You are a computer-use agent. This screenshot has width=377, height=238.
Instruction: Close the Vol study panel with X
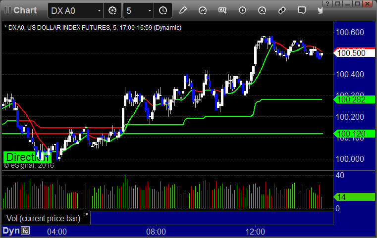(87, 214)
